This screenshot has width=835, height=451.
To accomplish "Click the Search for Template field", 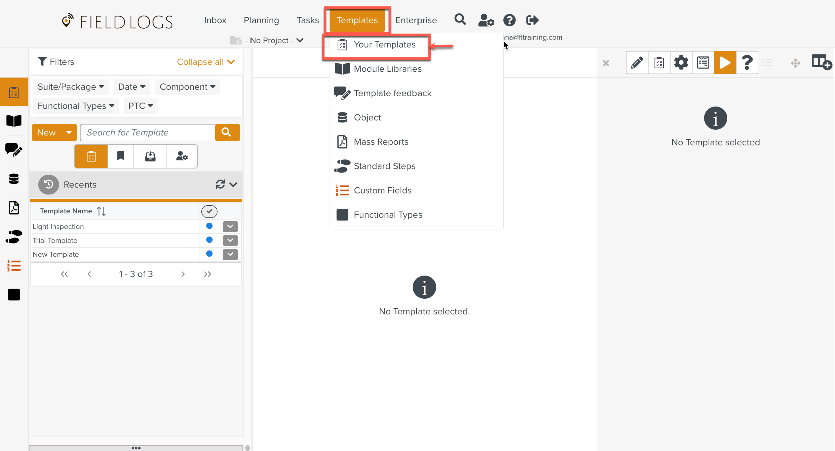I will pos(148,132).
